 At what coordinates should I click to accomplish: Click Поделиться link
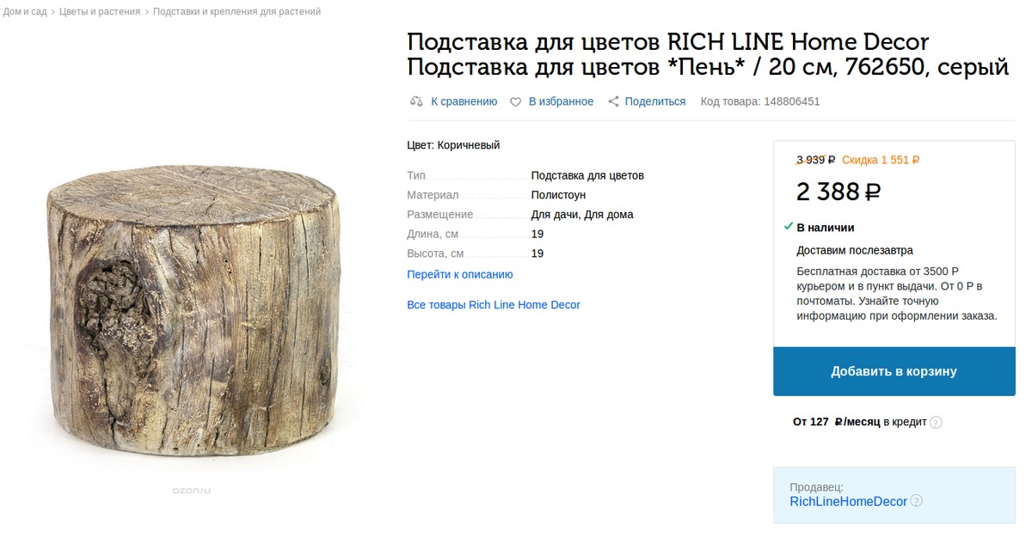(655, 101)
